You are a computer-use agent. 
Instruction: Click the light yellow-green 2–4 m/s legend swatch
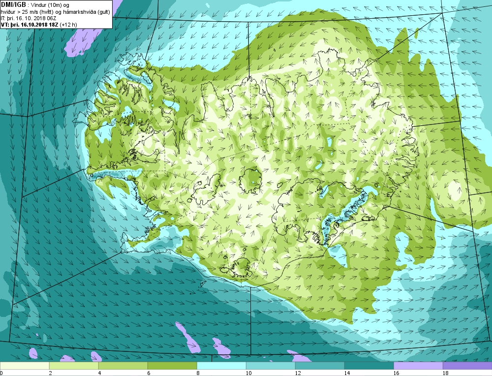click(74, 366)
